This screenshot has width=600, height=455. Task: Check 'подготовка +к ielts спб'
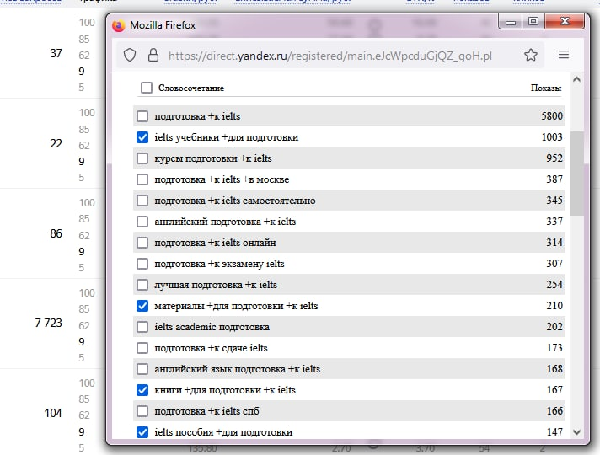pyautogui.click(x=142, y=410)
